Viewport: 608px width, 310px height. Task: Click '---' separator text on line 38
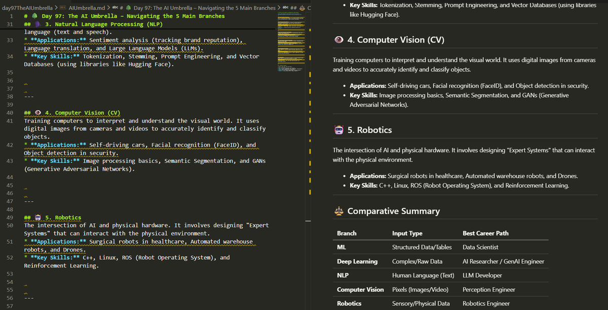pos(29,97)
